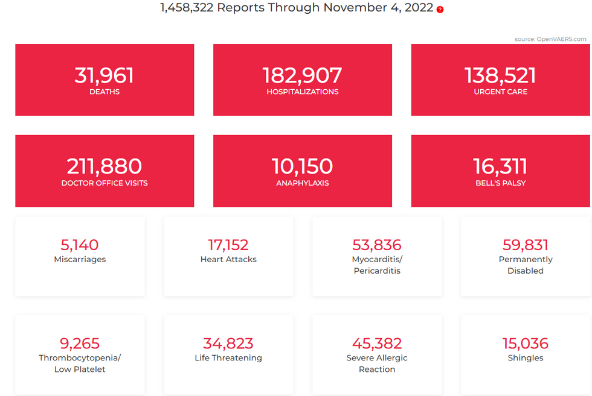The width and height of the screenshot is (592, 396).
Task: Select the 10,150 Anaphylaxis tile
Action: tap(302, 171)
